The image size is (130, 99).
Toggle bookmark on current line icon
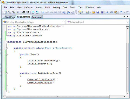(x=43, y=12)
